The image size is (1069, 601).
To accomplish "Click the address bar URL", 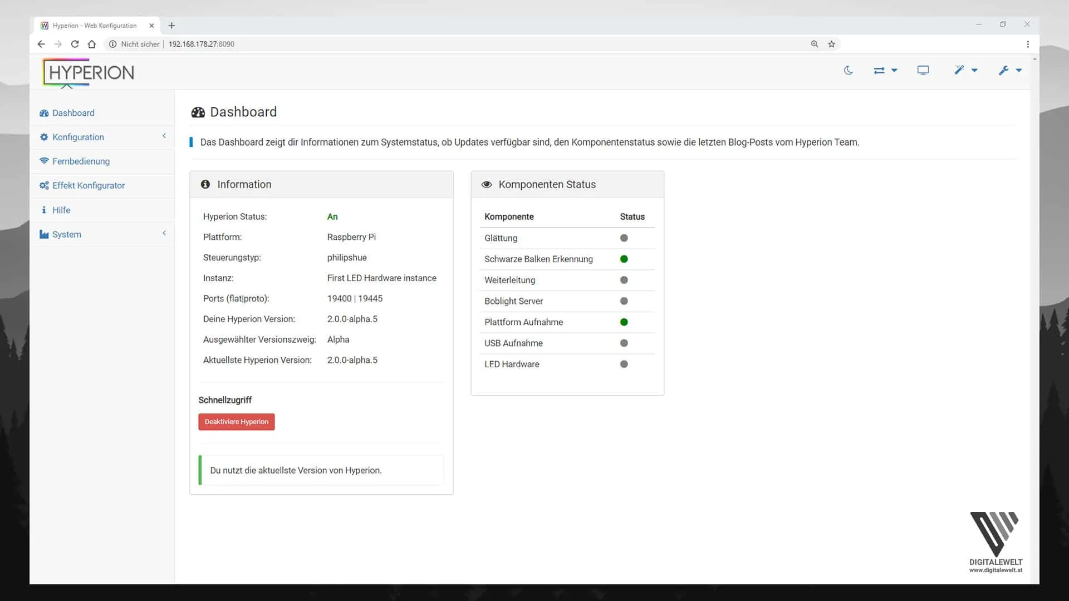I will [202, 44].
